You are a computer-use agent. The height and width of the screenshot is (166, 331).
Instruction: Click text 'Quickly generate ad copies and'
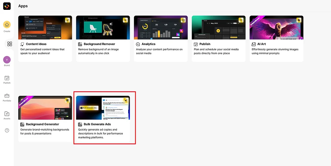[98, 129]
